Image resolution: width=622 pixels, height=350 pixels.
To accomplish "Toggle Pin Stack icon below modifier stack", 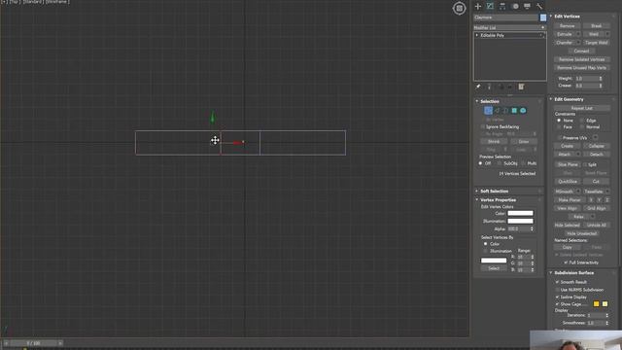I will (478, 87).
